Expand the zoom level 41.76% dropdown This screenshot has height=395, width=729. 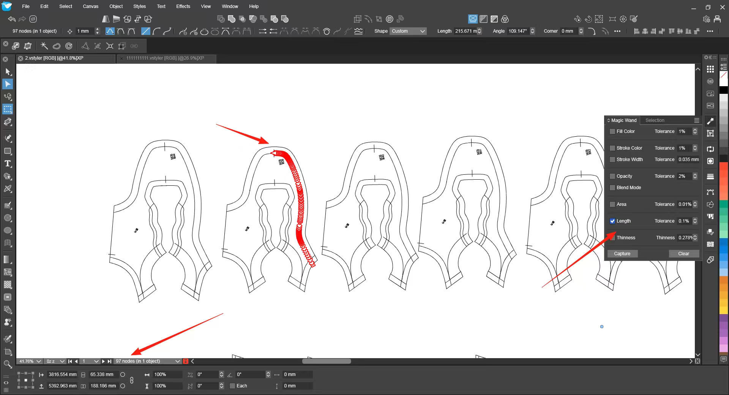point(38,361)
